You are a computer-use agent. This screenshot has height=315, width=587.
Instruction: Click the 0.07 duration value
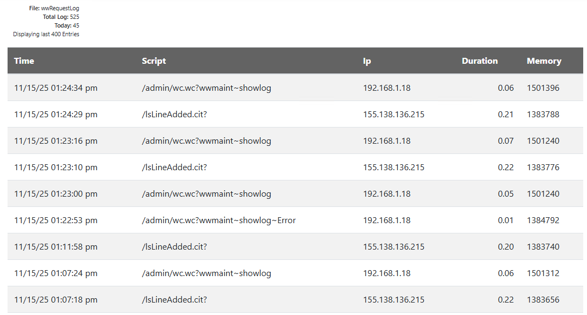(505, 140)
